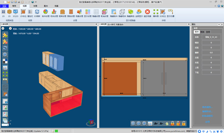Click 全部显示 show all icon
The image size is (224, 133).
(139, 13)
